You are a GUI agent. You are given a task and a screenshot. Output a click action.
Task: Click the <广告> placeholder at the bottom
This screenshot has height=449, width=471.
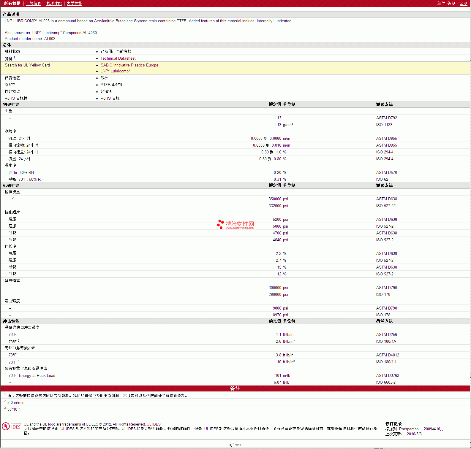pyautogui.click(x=235, y=445)
